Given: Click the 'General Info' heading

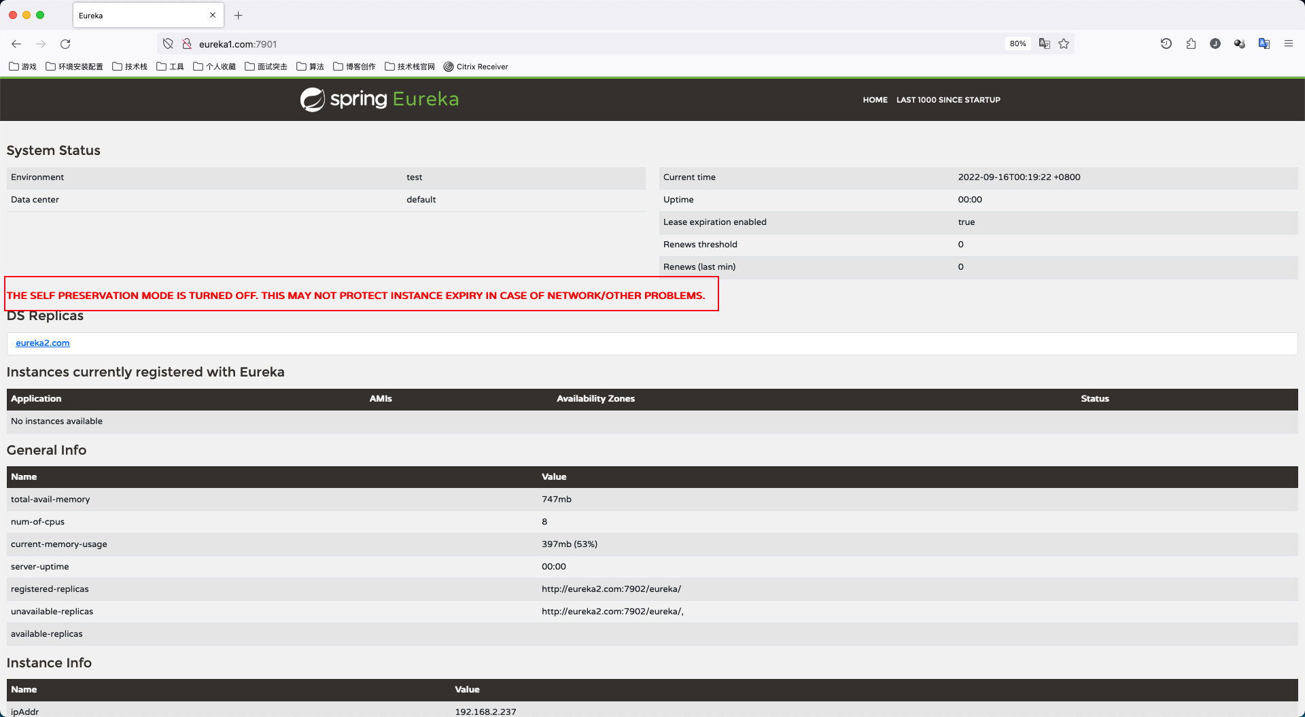Looking at the screenshot, I should 46,451.
